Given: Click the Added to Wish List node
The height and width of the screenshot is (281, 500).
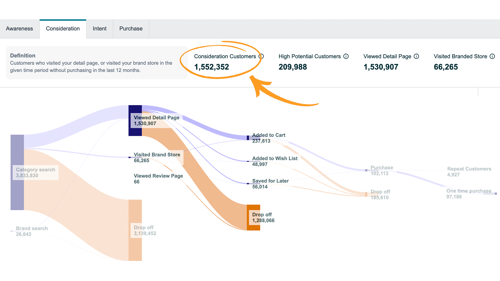Looking at the screenshot, I should (x=247, y=161).
